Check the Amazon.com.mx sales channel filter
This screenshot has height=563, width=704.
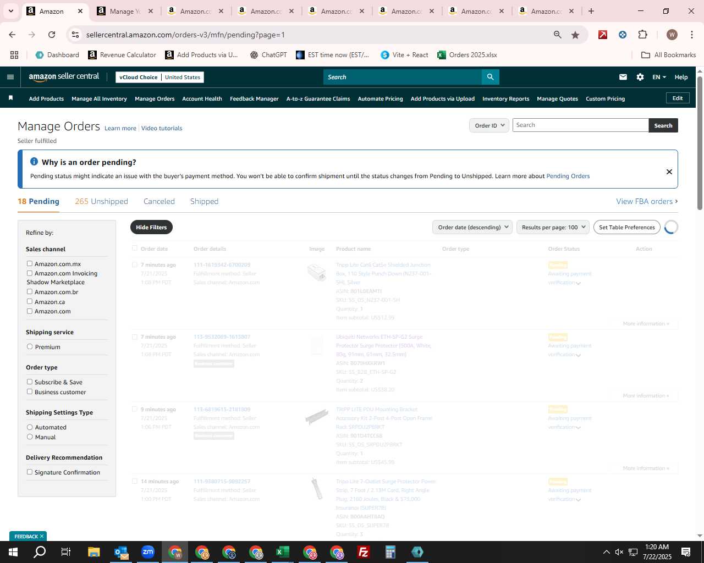30,264
